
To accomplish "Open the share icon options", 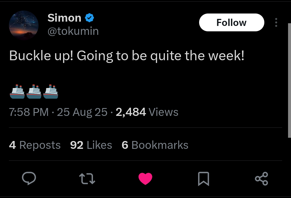I will (261, 179).
